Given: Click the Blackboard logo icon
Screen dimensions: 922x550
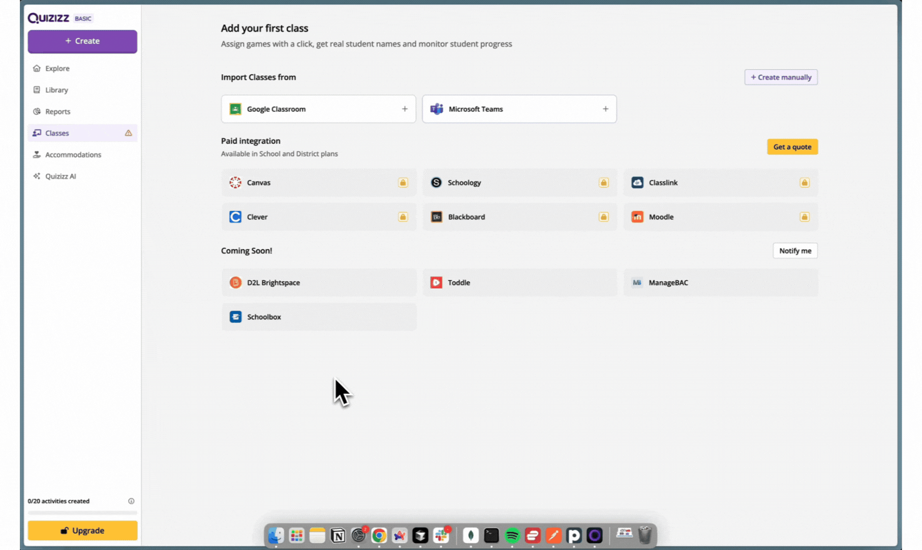Looking at the screenshot, I should 437,217.
